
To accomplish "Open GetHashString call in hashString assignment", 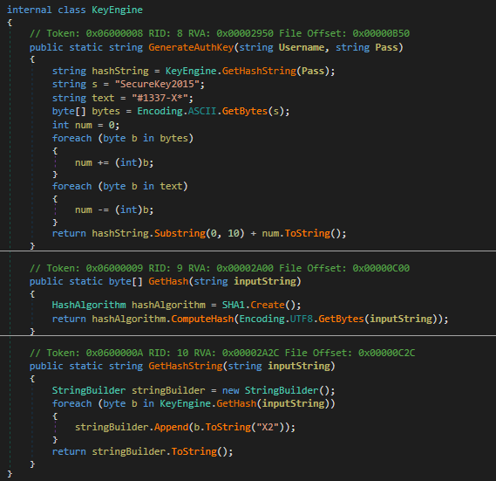I will 259,71.
